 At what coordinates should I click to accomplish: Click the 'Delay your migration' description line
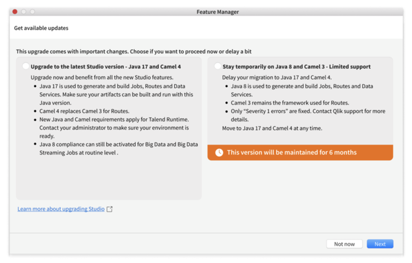(x=277, y=77)
